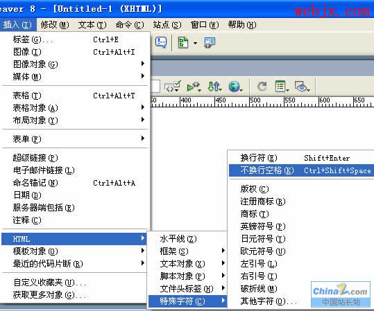Select 换行符(E) special character
This screenshot has height=311, width=374.
(x=301, y=158)
